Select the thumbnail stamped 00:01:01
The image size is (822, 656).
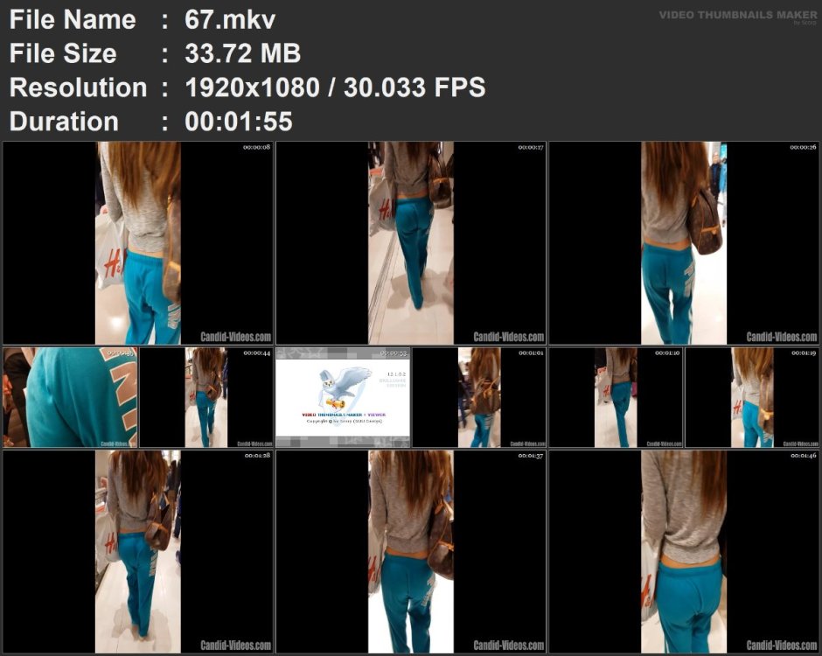point(479,397)
